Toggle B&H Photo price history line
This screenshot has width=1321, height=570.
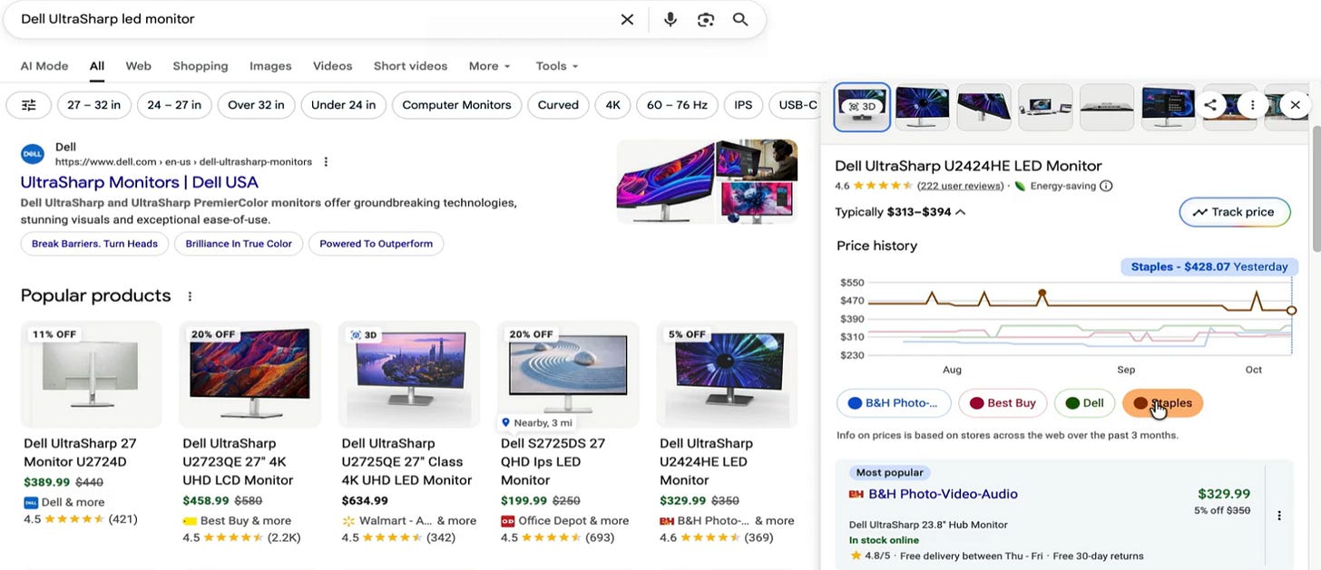click(x=894, y=403)
